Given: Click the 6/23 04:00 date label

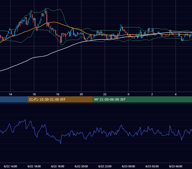Looking at the screenshot, I should point(176,166).
